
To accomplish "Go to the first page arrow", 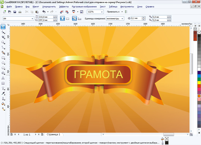I will 15,135.
